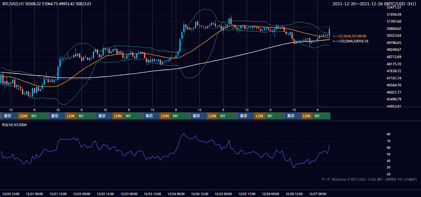Click RSI axis level 60
The image size is (421, 197).
389,147
